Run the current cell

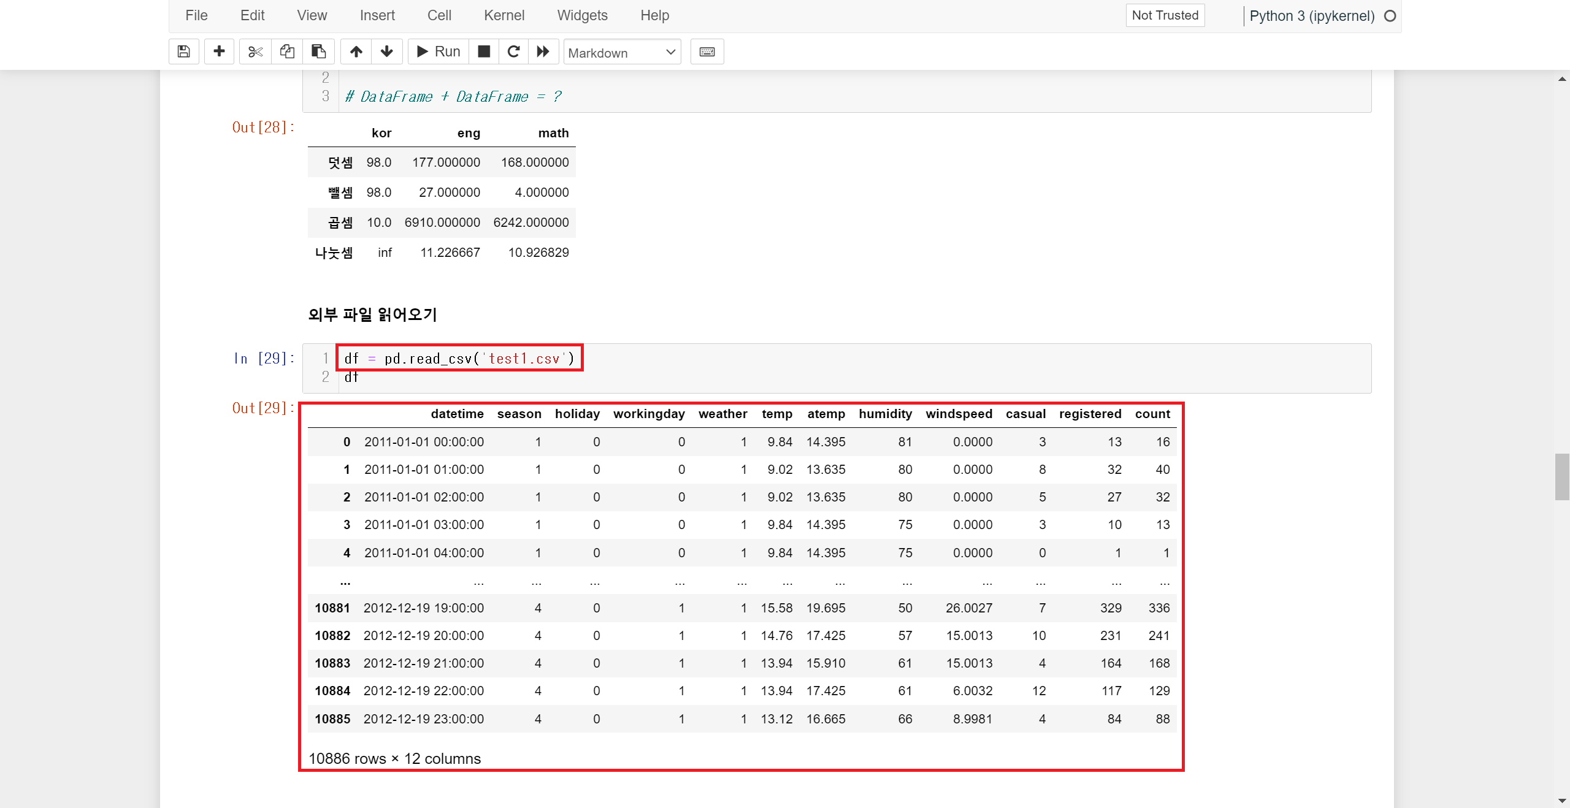pyautogui.click(x=438, y=51)
